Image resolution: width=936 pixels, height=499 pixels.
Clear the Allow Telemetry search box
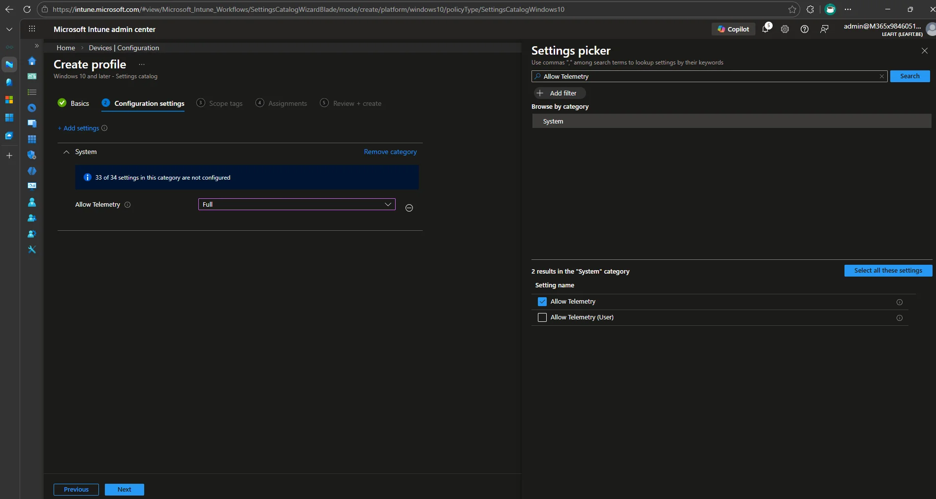click(881, 76)
